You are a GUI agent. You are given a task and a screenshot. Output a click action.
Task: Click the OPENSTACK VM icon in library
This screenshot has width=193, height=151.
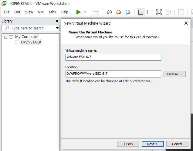[17, 42]
